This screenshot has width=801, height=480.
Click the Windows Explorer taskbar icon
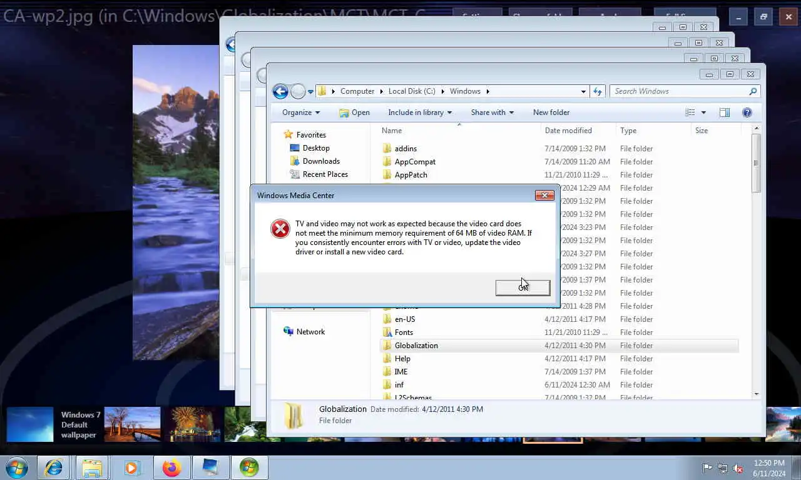click(92, 467)
